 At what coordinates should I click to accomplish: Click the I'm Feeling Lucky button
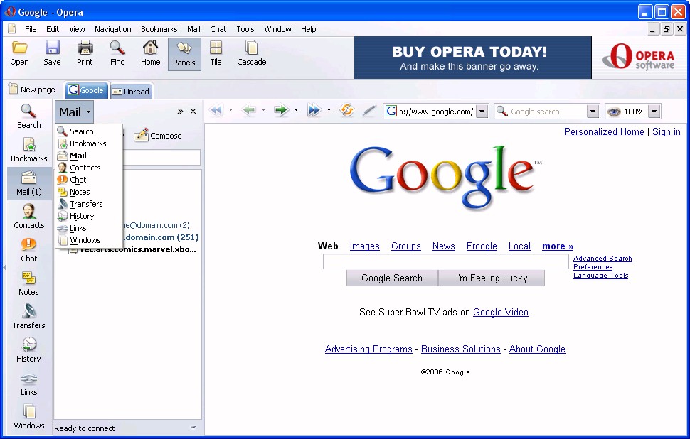click(492, 278)
